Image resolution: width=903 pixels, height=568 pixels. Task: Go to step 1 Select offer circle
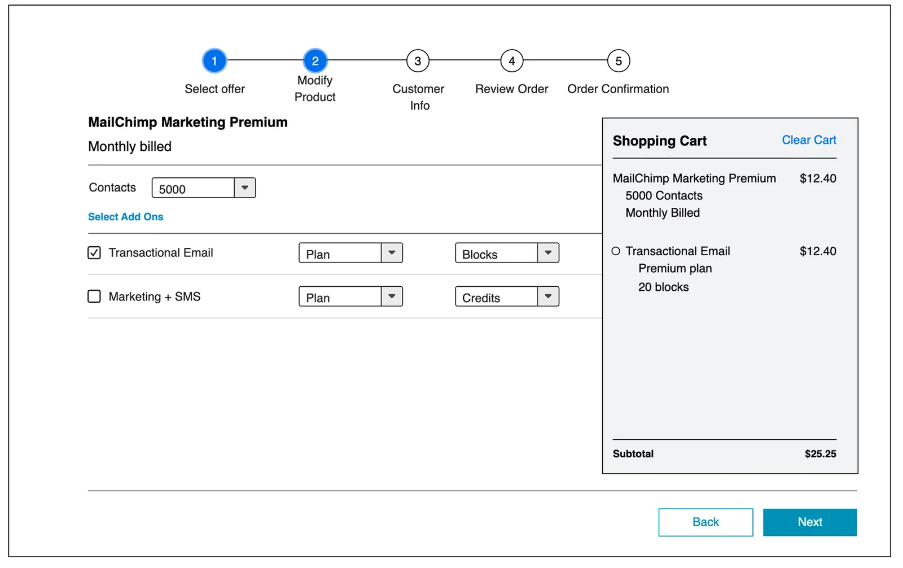pos(214,61)
